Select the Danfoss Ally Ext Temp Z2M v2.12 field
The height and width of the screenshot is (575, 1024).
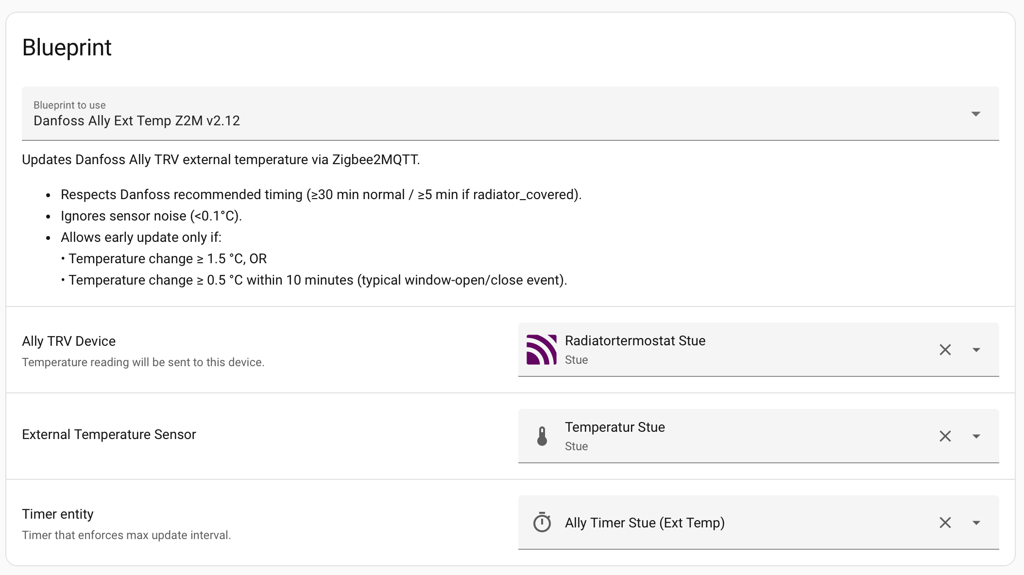tap(137, 120)
